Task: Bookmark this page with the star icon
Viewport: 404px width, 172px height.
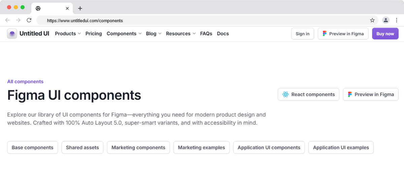Action: click(372, 20)
